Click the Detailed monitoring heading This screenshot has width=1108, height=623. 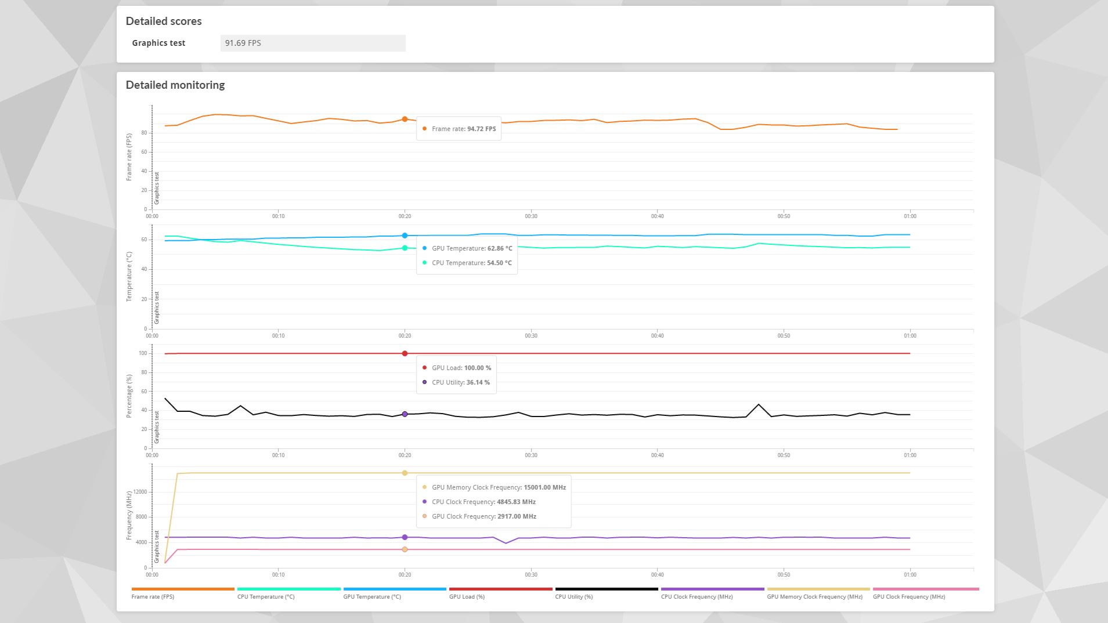175,85
